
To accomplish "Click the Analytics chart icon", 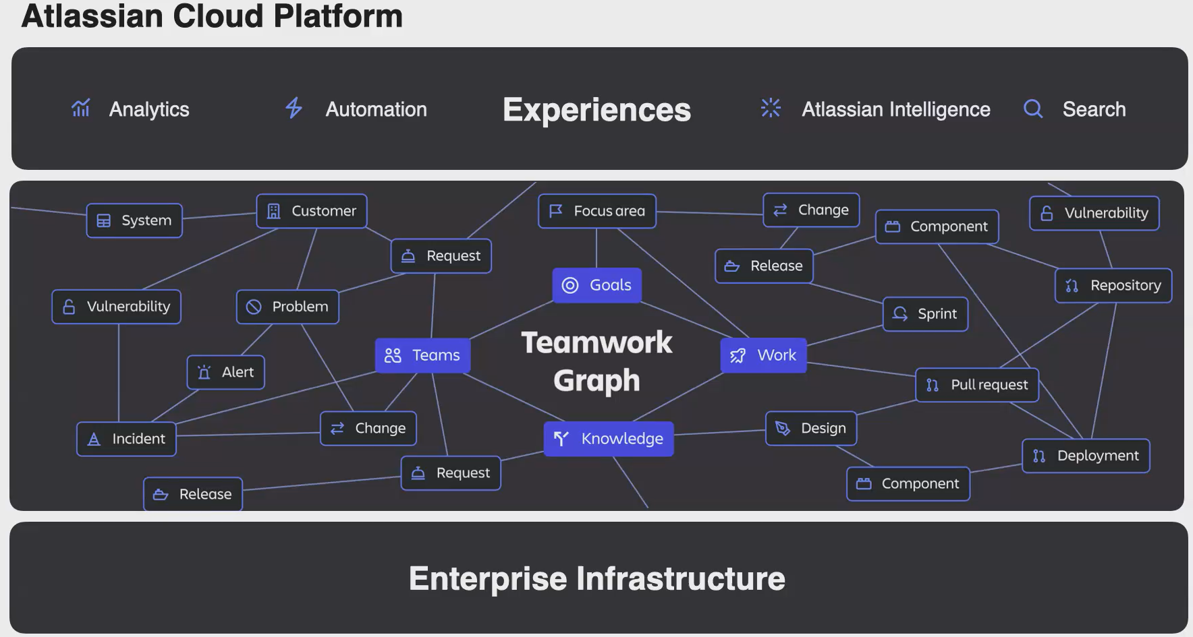I will click(81, 108).
